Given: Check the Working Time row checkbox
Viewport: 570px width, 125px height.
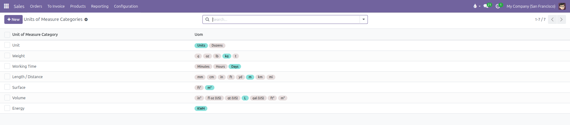Looking at the screenshot, I should (x=7, y=66).
